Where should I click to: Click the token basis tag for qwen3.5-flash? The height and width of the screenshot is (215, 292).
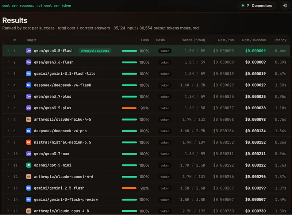(165, 51)
